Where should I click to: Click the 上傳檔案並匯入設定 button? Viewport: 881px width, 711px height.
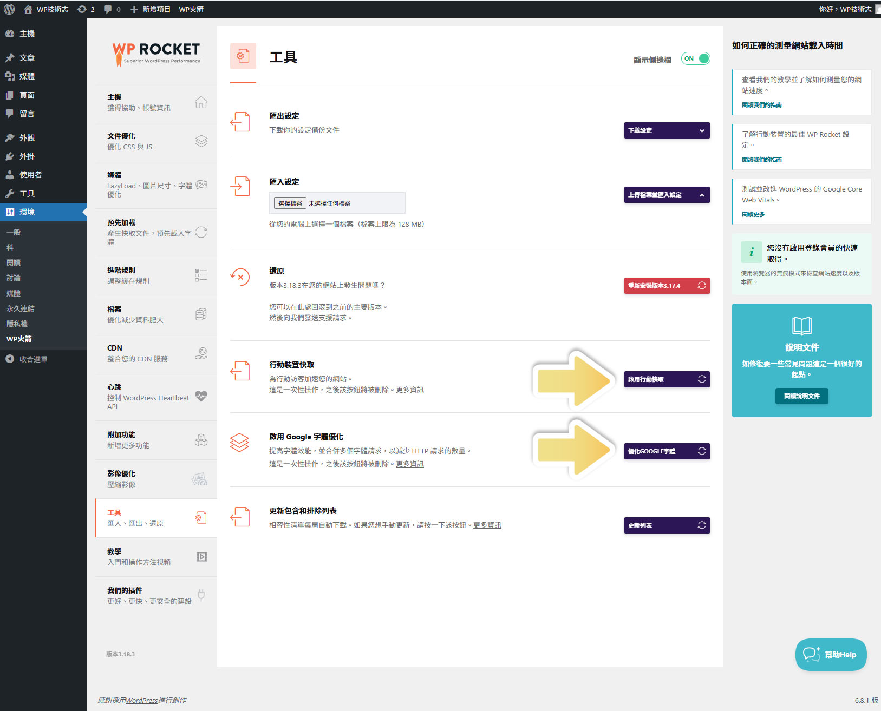667,195
